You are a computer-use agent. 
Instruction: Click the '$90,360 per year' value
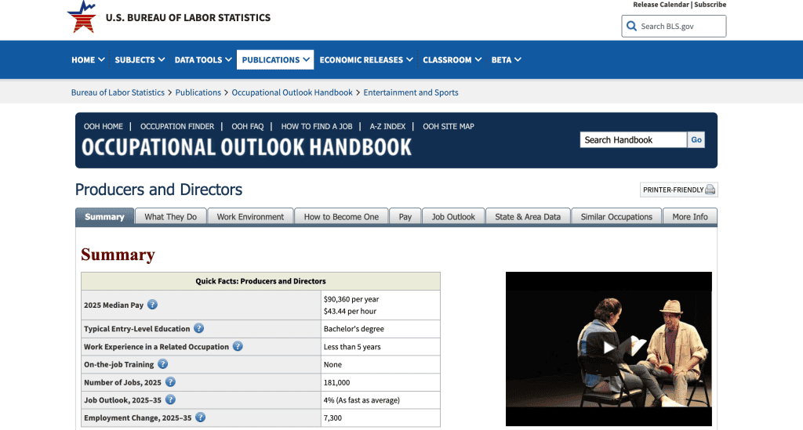pyautogui.click(x=351, y=299)
